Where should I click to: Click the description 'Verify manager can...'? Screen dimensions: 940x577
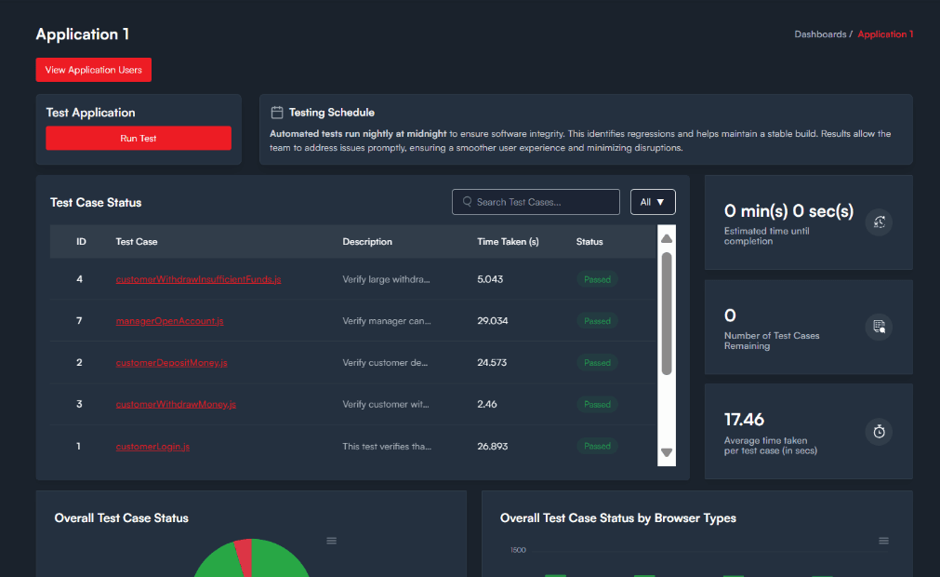(387, 321)
